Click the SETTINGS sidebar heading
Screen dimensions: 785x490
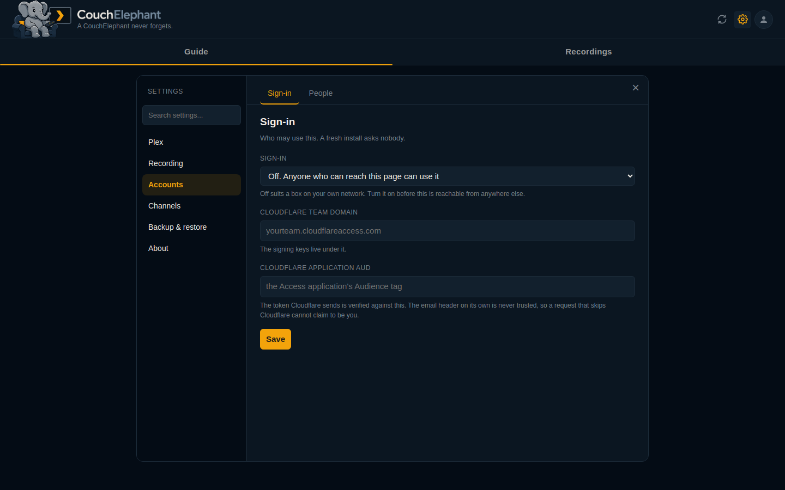pyautogui.click(x=165, y=91)
